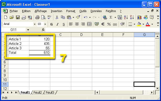Toggle italic formatting with the I button

pyautogui.click(x=58, y=24)
